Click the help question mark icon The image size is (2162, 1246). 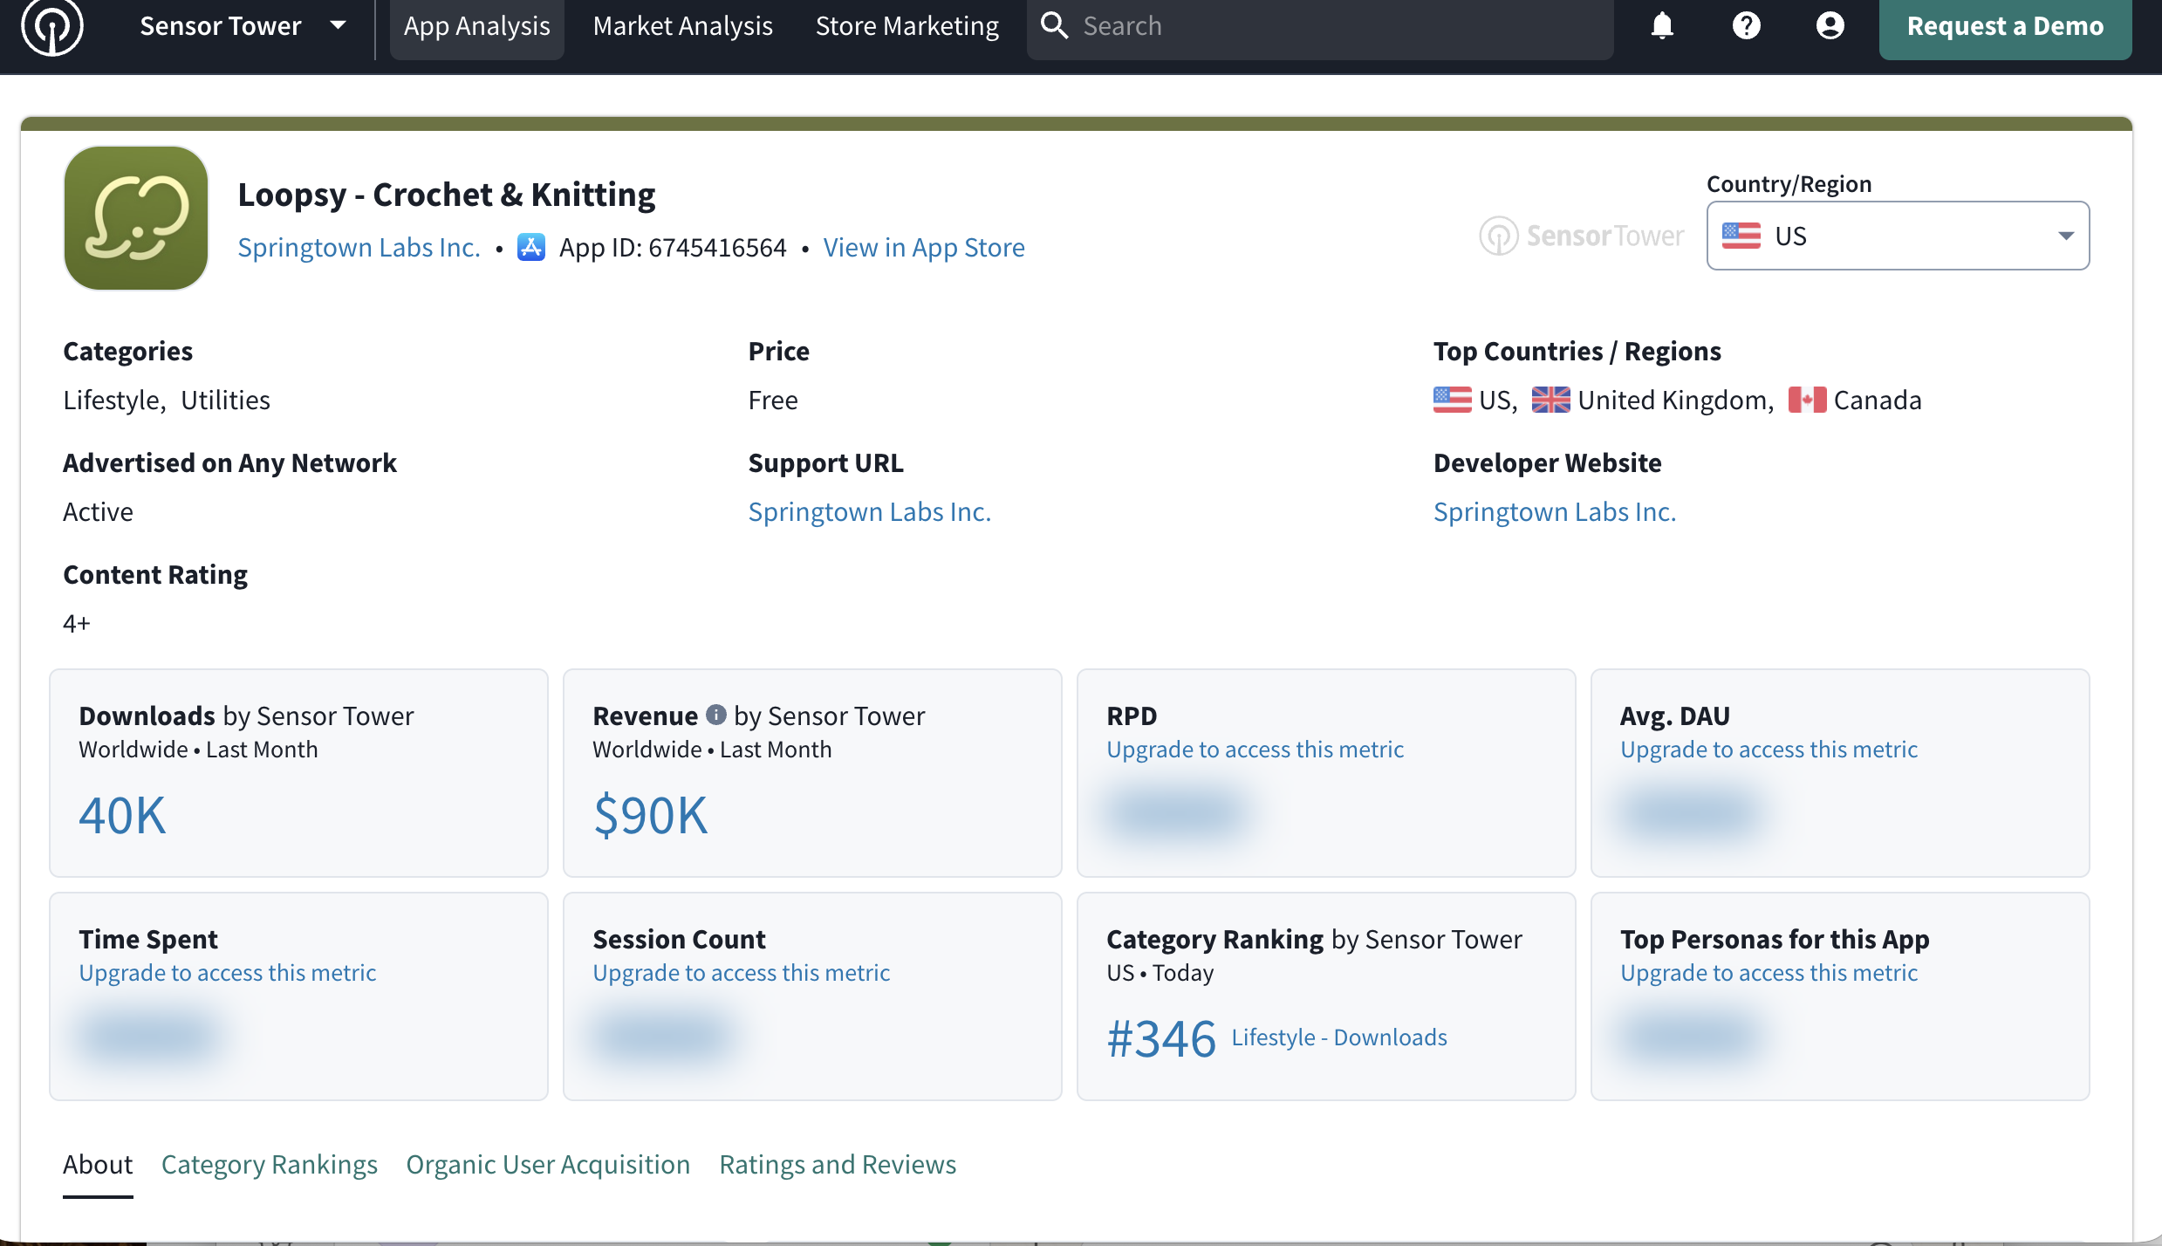pyautogui.click(x=1746, y=26)
